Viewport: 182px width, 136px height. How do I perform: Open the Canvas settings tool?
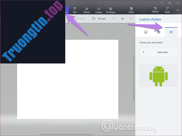pyautogui.click(x=99, y=10)
